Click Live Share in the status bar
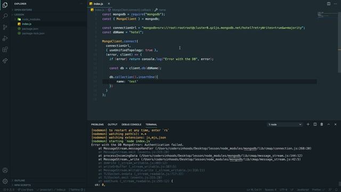Image resolution: width=341 pixels, height=192 pixels. (26, 190)
